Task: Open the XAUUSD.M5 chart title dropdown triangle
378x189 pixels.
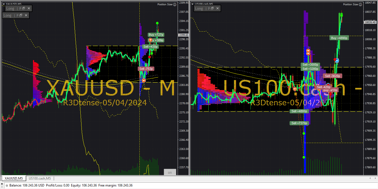Action: tap(3, 4)
